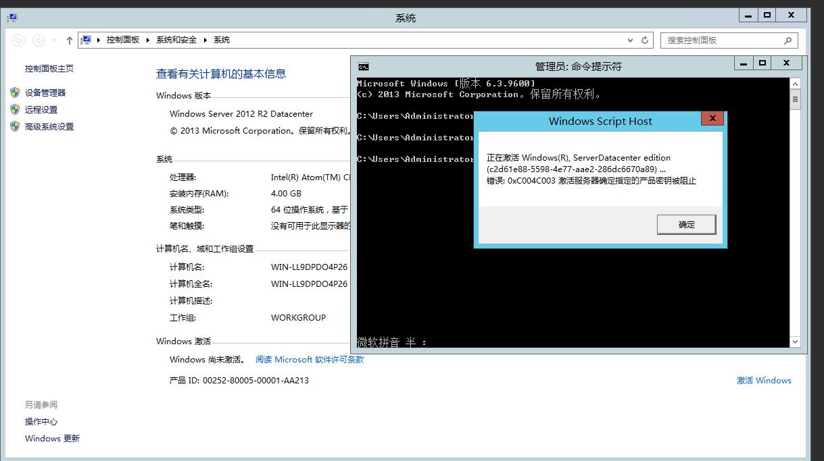Click the command prompt scrollbar thumb
The width and height of the screenshot is (824, 461).
coord(795,99)
